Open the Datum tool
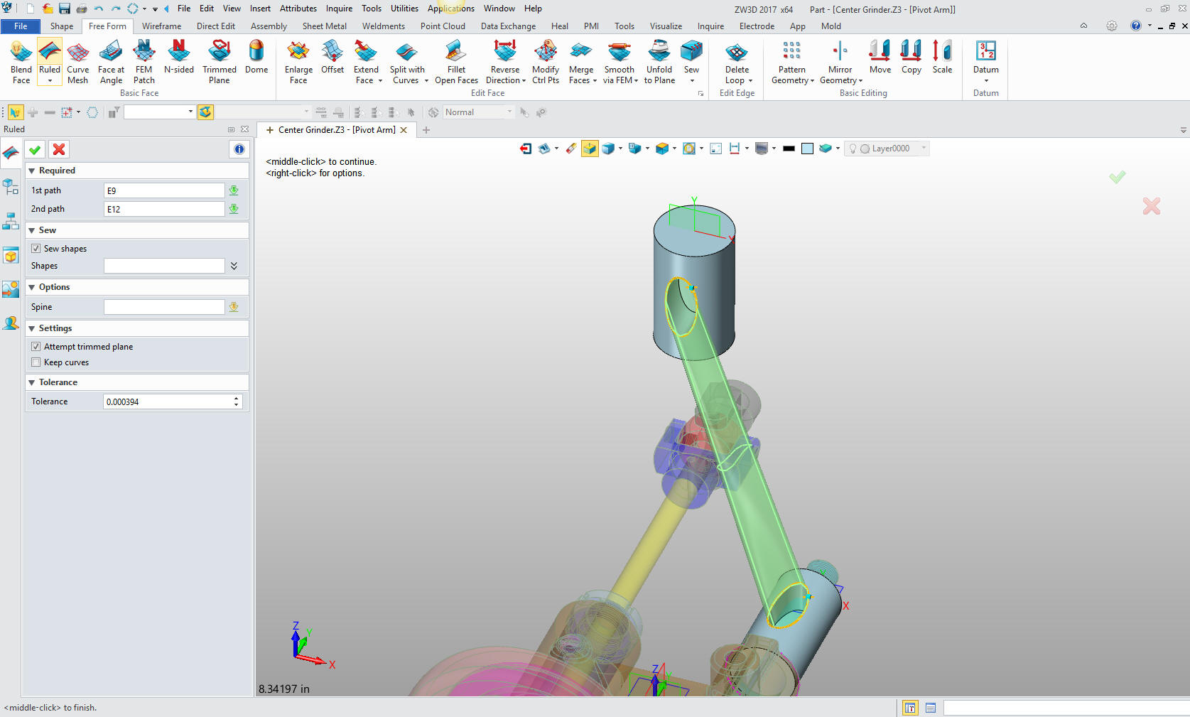This screenshot has height=717, width=1190. tap(986, 62)
